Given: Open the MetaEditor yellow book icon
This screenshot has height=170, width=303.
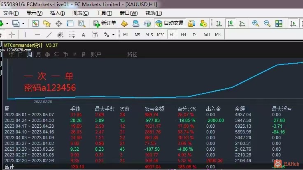Looking at the screenshot, I should (x=124, y=23).
